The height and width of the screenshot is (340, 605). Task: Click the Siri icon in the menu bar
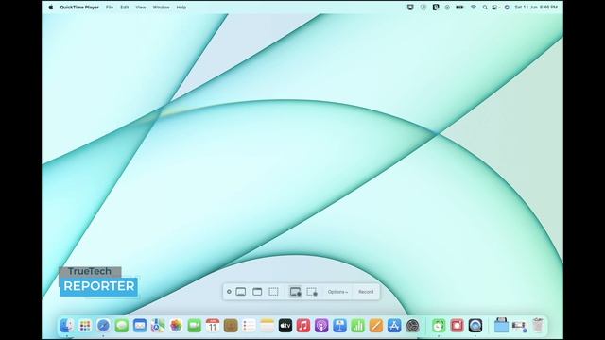pos(507,7)
